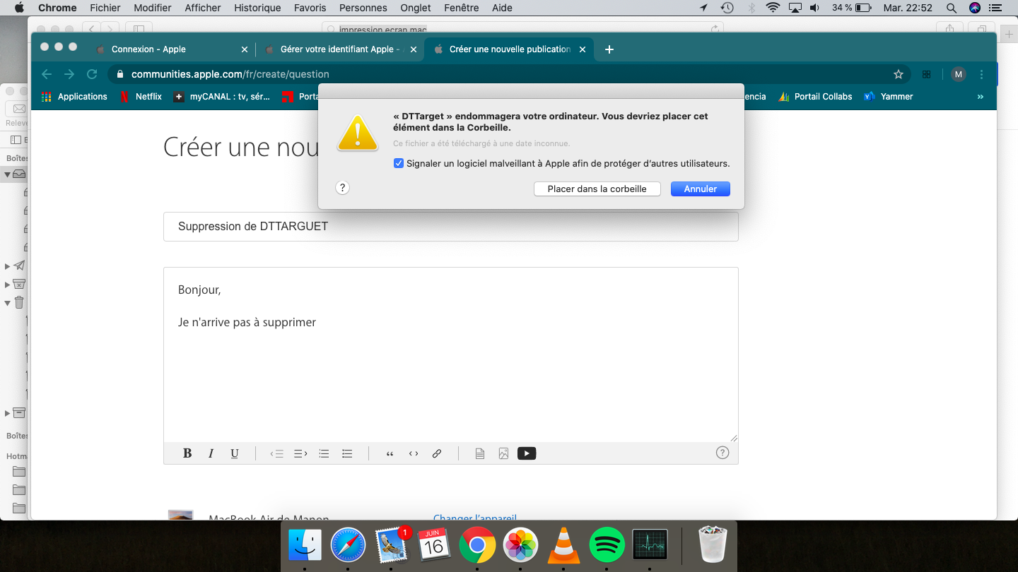Insert a code block in the post editor
Viewport: 1018px width, 572px height.
coord(414,453)
